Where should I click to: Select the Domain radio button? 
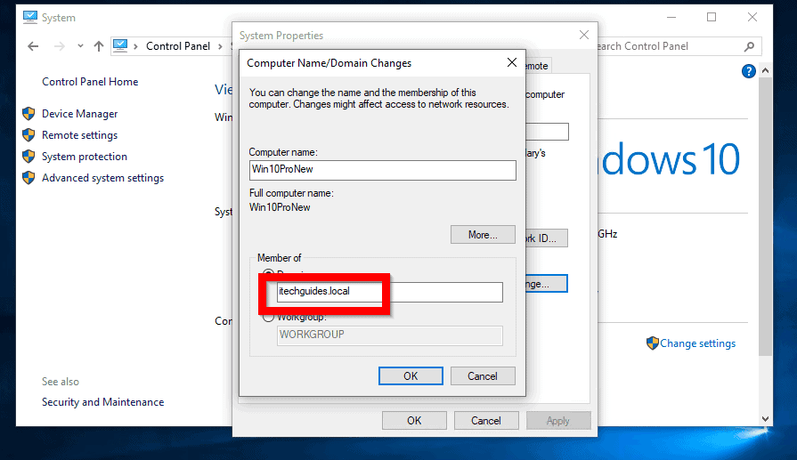(268, 273)
